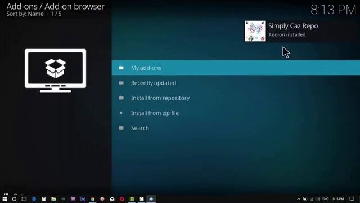This screenshot has width=360, height=203.
Task: Click the Add-ons / Add-on browser heading
Action: click(x=55, y=6)
